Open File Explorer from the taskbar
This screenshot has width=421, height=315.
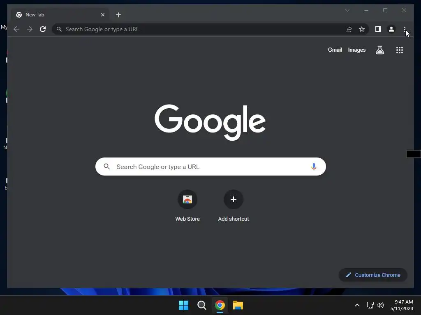[x=238, y=305]
